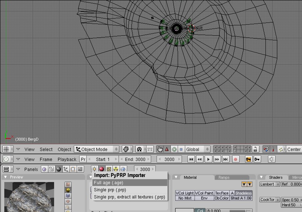Open the pivot point selector
Image resolution: width=302 pixels, height=212 pixels.
(140, 149)
